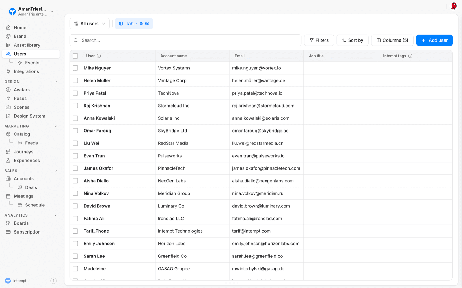Viewport: 462px width, 288px height.
Task: Open David Brown's user record
Action: pyautogui.click(x=97, y=206)
